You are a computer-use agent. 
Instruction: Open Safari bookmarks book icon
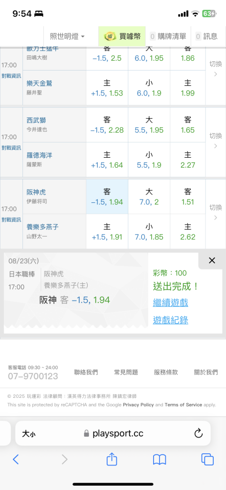point(159,460)
